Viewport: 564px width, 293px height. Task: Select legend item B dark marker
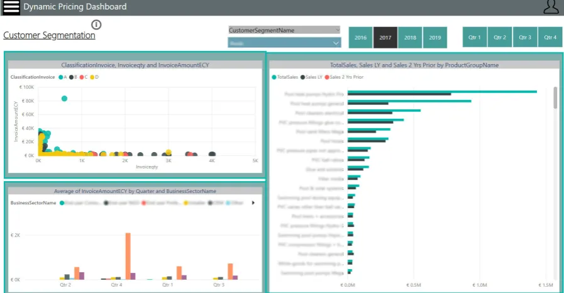point(71,77)
